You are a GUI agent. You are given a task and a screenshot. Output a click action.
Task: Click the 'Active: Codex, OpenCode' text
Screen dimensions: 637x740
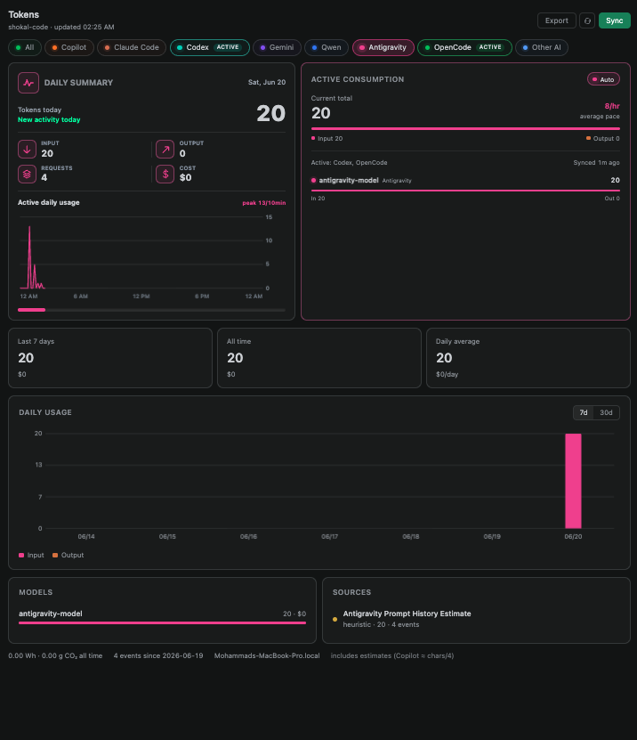click(x=349, y=162)
